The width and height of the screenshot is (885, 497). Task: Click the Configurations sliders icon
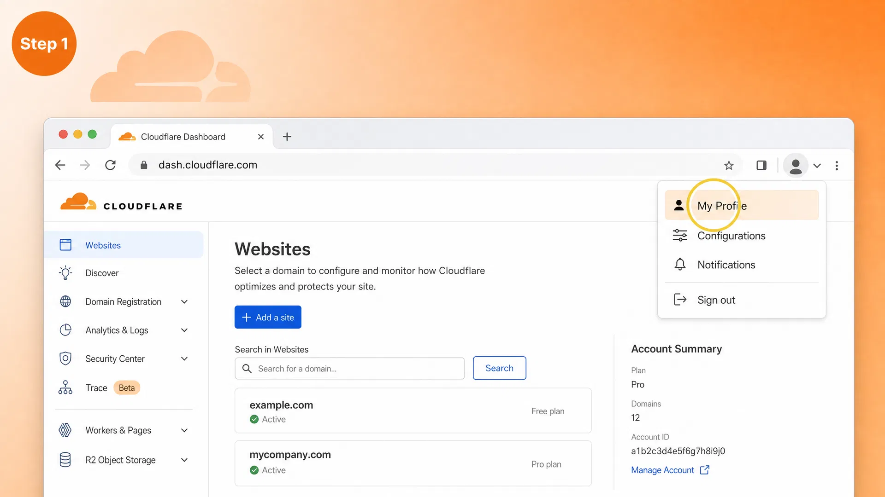680,235
